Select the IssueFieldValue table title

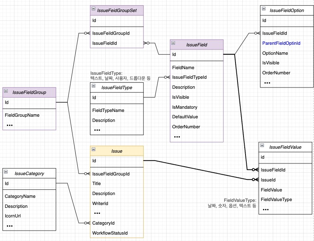pos(285,147)
